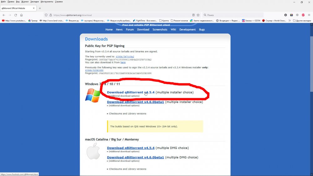Expand Windows Checksums and Library versions
The height and width of the screenshot is (176, 313).
click(127, 114)
